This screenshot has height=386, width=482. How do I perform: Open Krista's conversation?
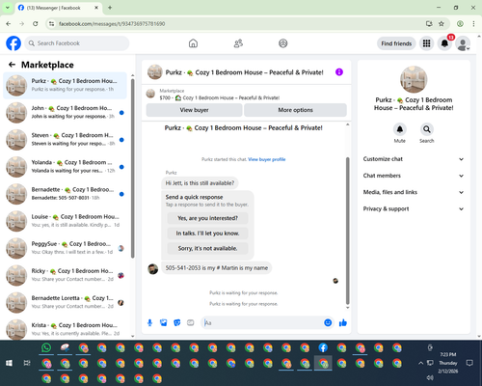click(x=65, y=329)
